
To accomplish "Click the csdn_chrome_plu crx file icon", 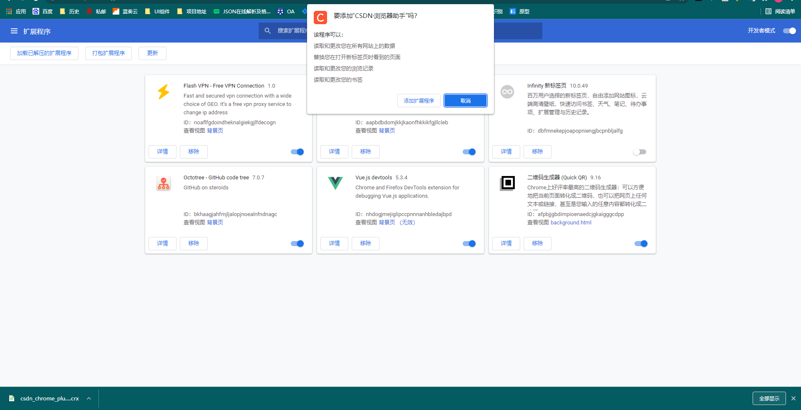I will pyautogui.click(x=12, y=398).
